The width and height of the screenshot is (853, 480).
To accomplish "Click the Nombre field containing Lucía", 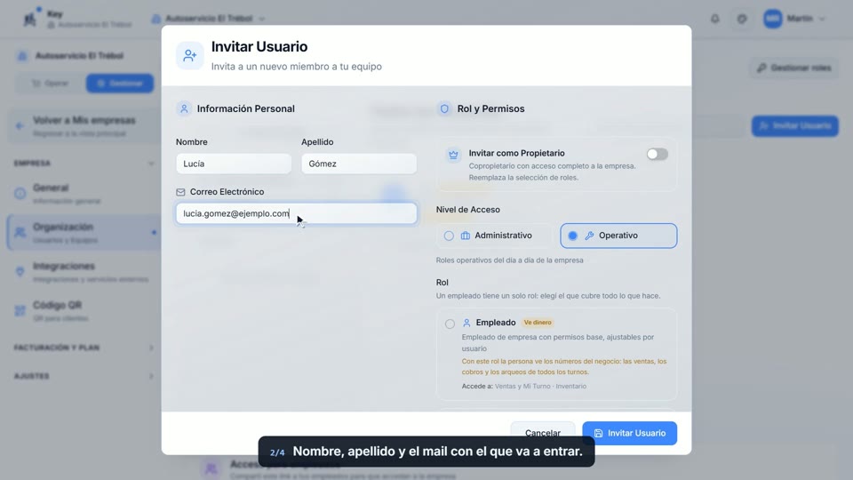I will [x=234, y=164].
